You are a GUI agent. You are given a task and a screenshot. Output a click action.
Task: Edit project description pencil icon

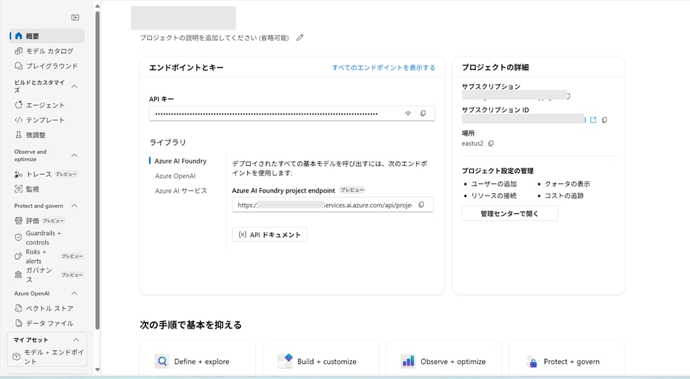(300, 38)
